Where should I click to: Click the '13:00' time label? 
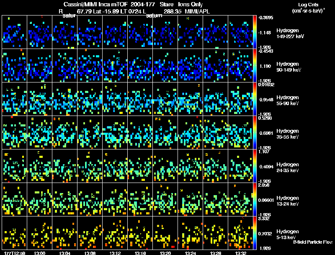(x=39, y=253)
